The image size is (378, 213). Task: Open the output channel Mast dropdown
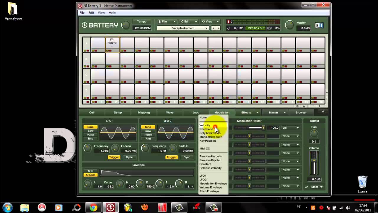pyautogui.click(x=317, y=187)
